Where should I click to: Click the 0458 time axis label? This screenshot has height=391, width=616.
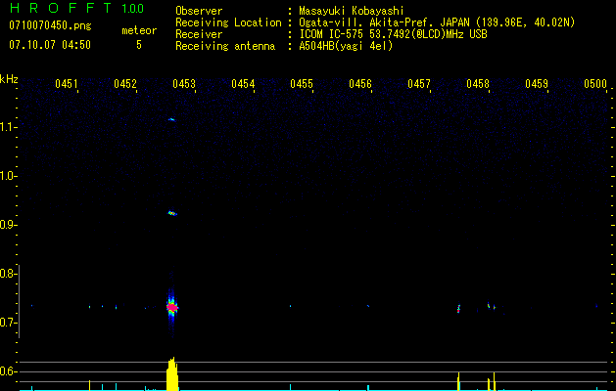coord(478,84)
